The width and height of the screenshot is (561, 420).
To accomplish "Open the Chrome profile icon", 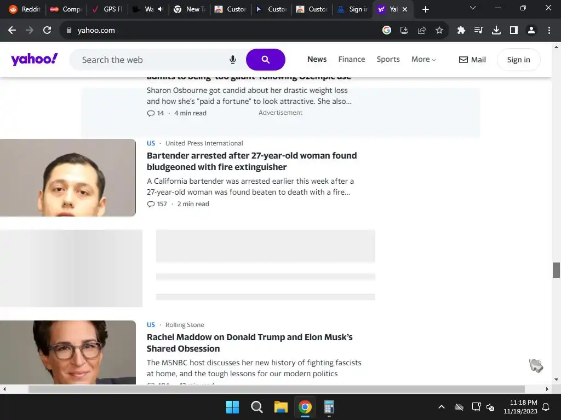I will pos(531,31).
